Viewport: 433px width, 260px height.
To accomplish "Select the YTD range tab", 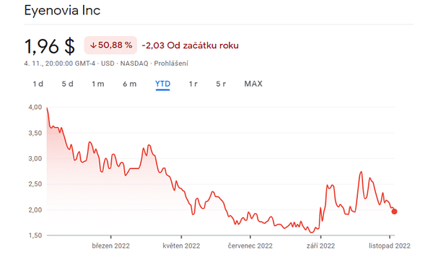I will click(162, 84).
